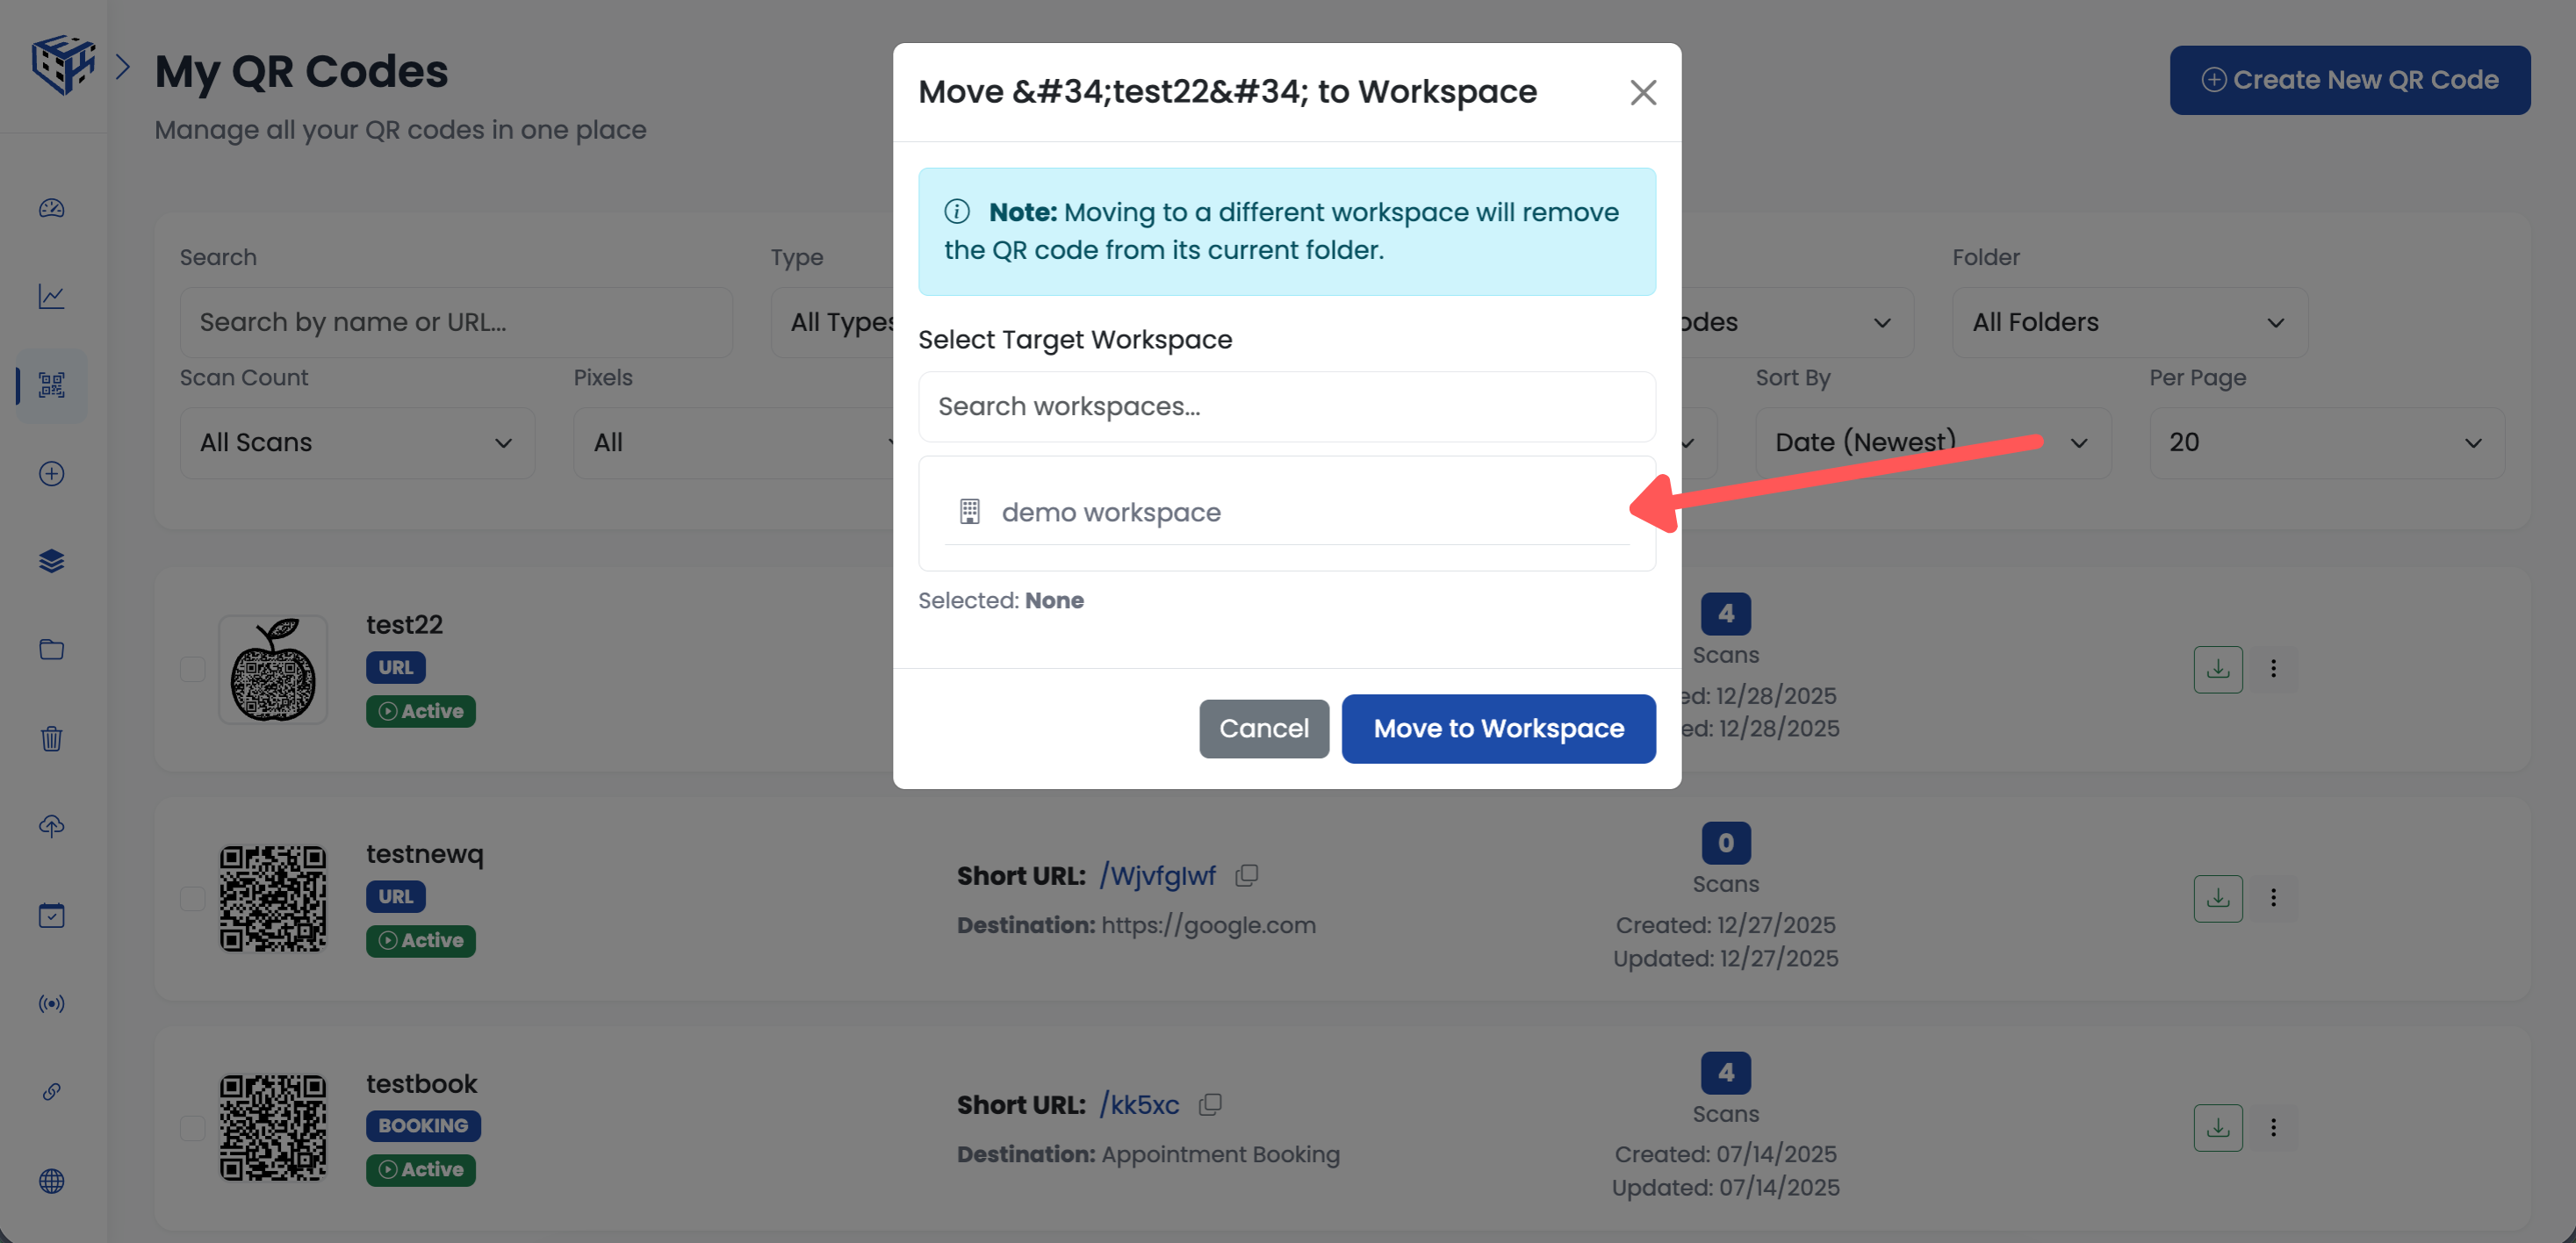Image resolution: width=2576 pixels, height=1243 pixels.
Task: Click the plus circle to create new QR
Action: (x=51, y=473)
